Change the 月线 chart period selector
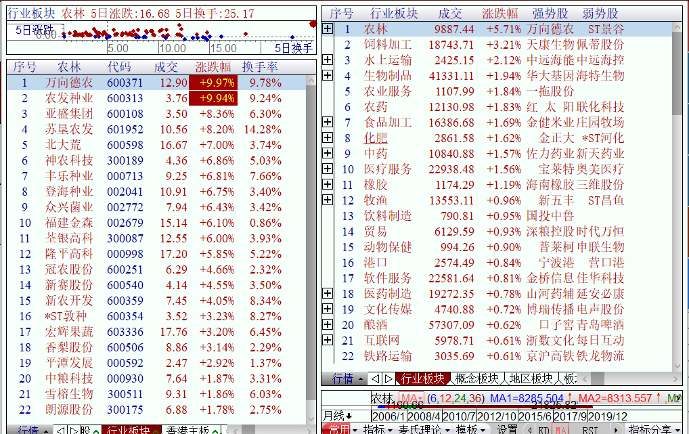This screenshot has height=434, width=689. click(x=338, y=416)
